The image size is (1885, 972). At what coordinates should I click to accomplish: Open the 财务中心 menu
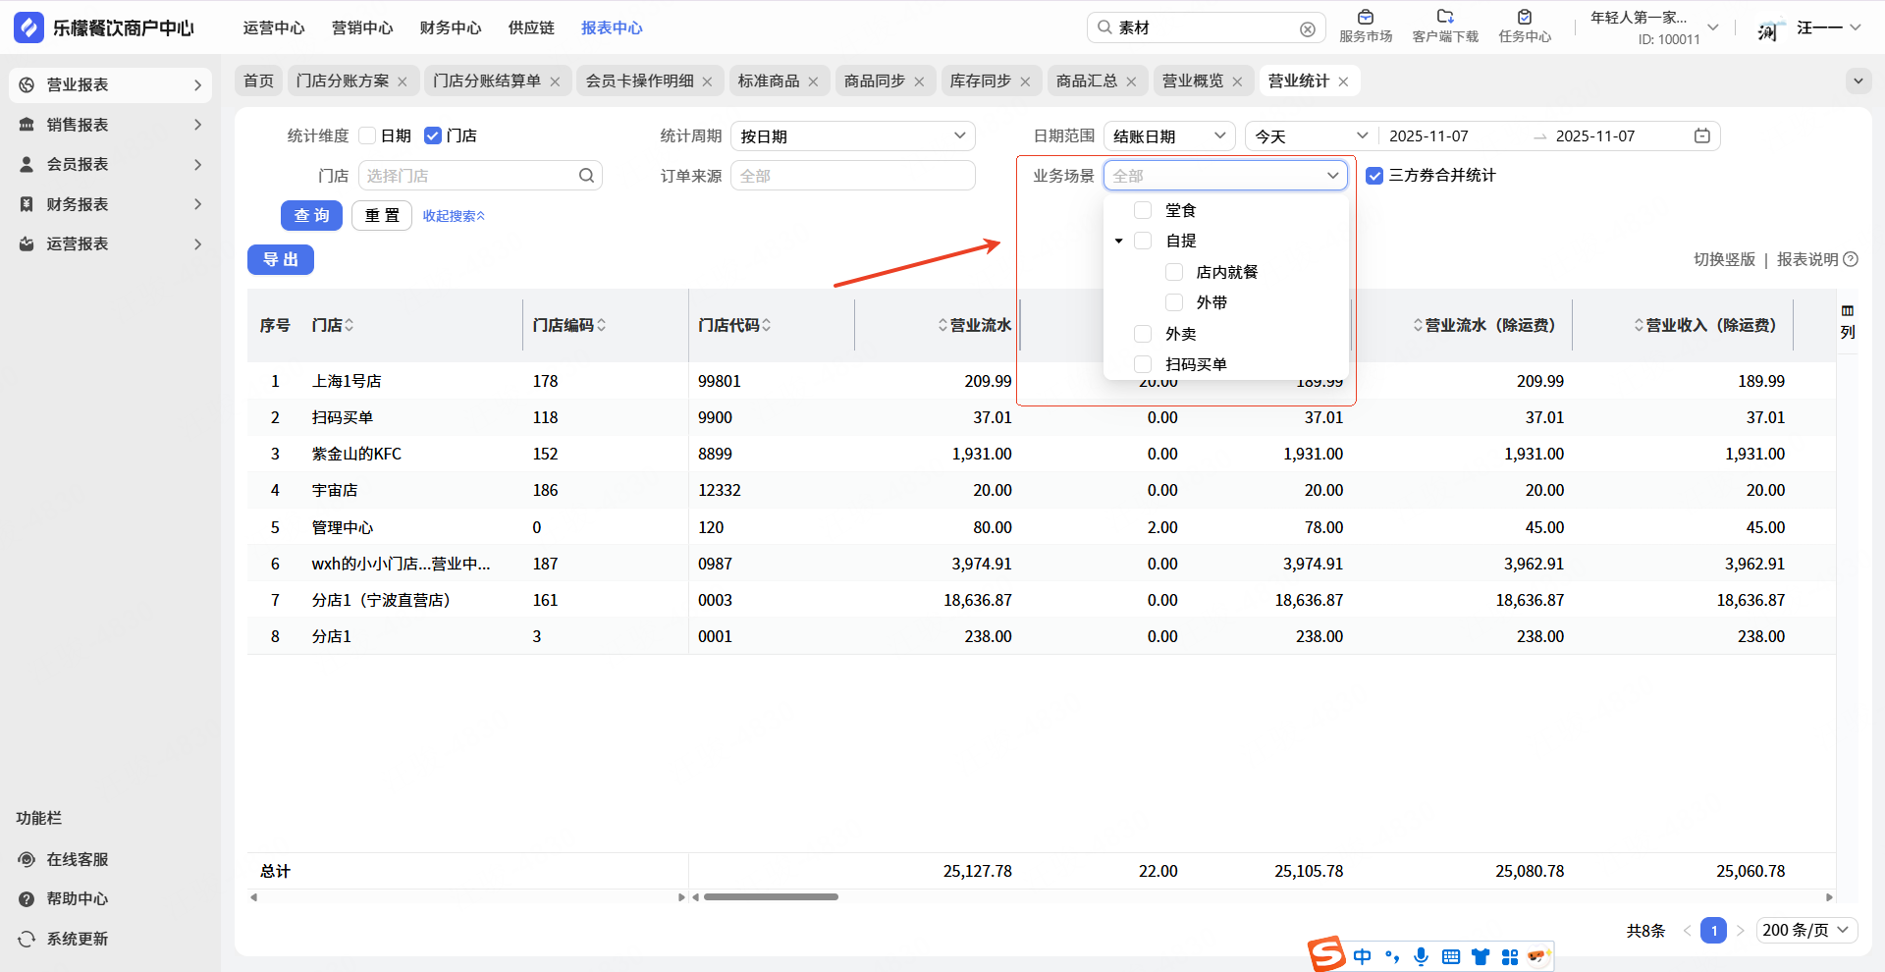[451, 27]
